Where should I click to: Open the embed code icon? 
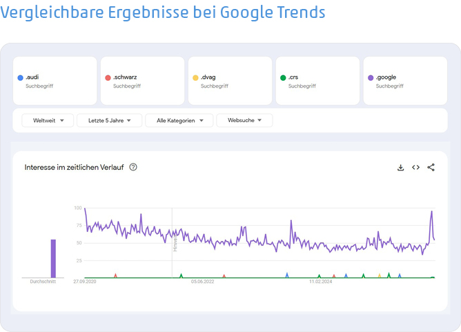415,167
